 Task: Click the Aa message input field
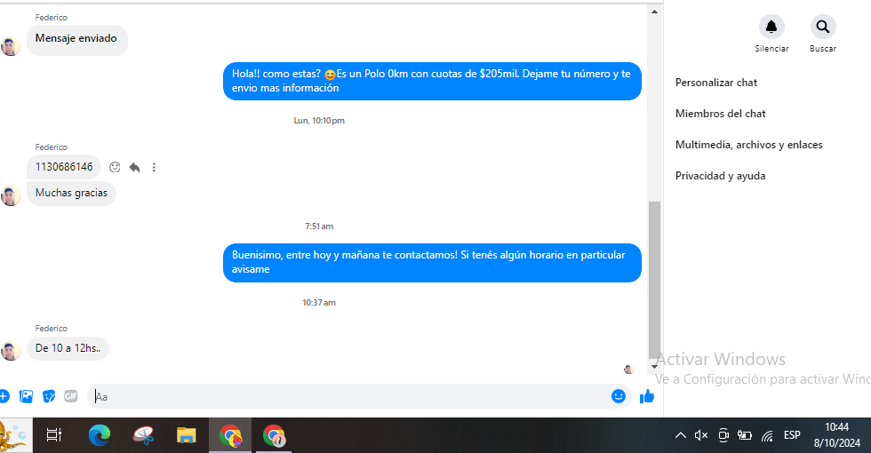pyautogui.click(x=350, y=396)
